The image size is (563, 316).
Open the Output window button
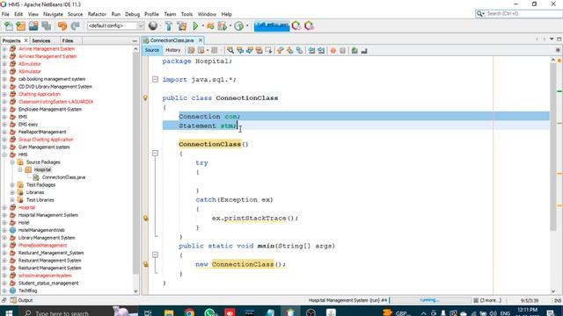(21, 300)
